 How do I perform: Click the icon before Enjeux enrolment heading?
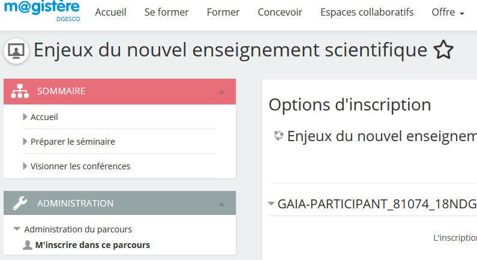click(x=278, y=136)
